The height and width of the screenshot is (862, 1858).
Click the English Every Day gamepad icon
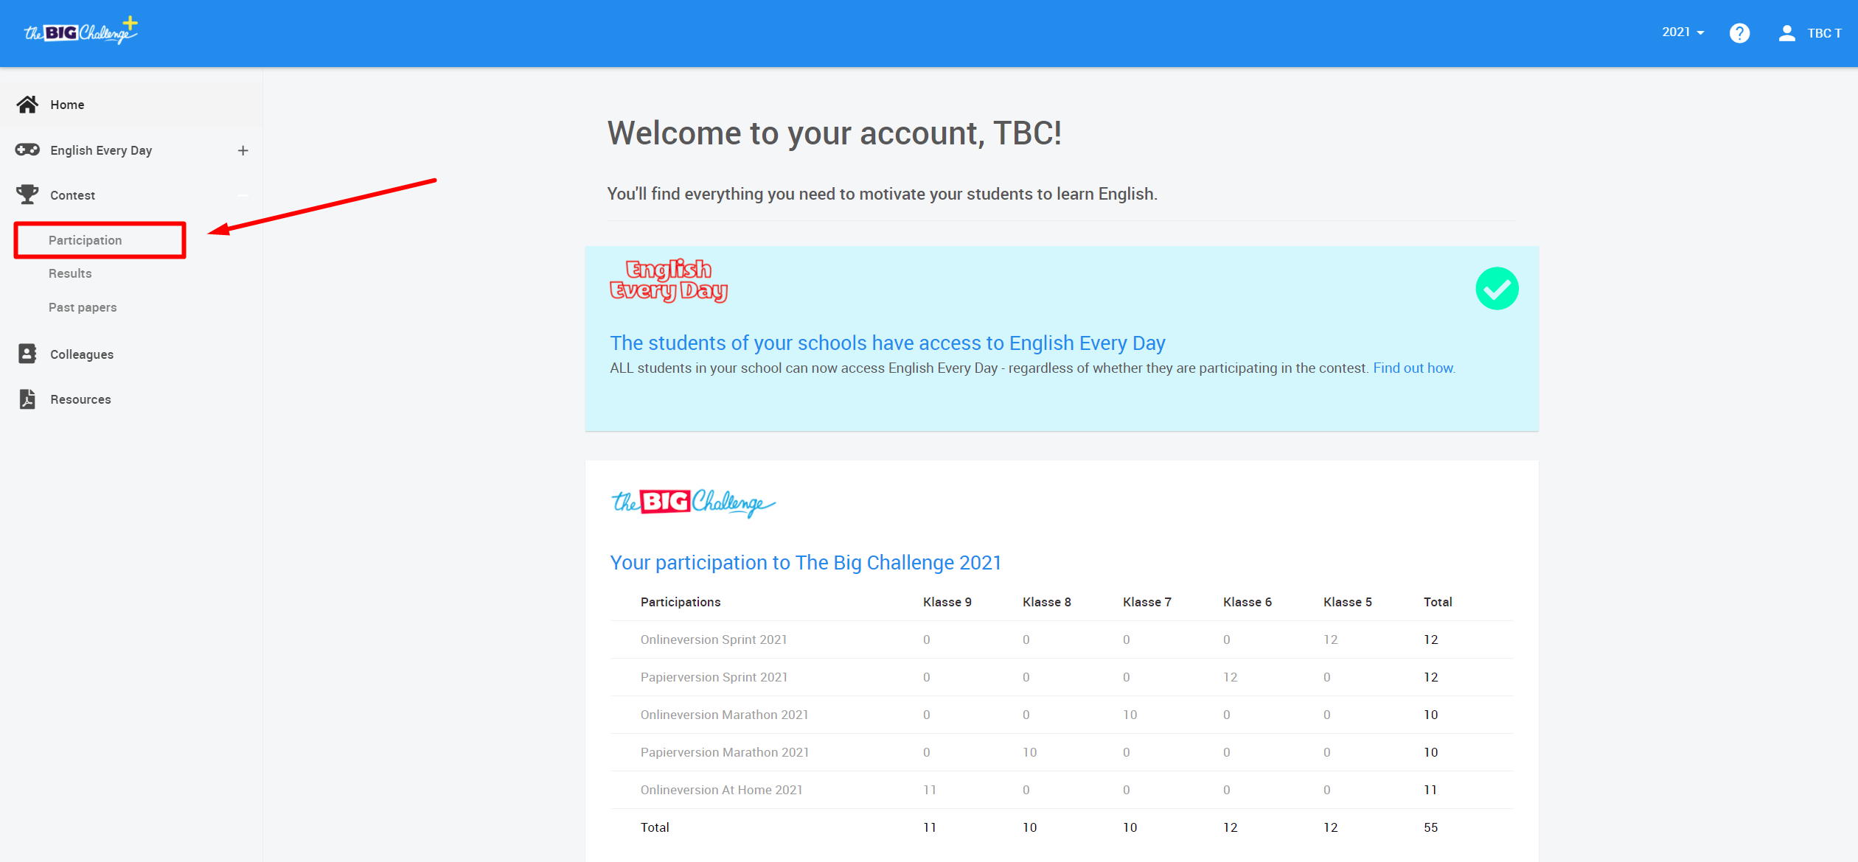27,150
